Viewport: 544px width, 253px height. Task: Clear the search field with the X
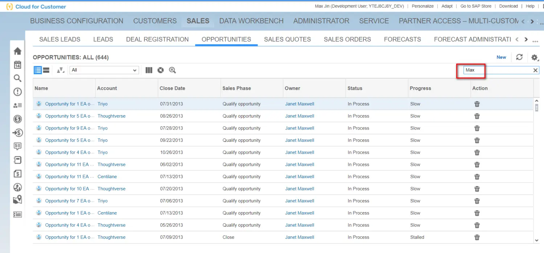coord(535,70)
